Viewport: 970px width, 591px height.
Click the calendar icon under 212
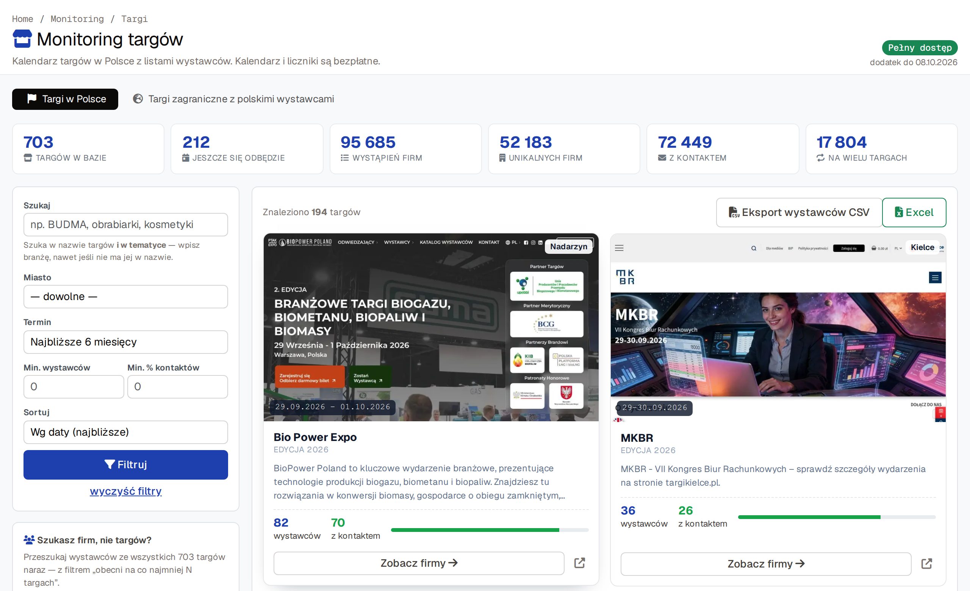(x=186, y=158)
